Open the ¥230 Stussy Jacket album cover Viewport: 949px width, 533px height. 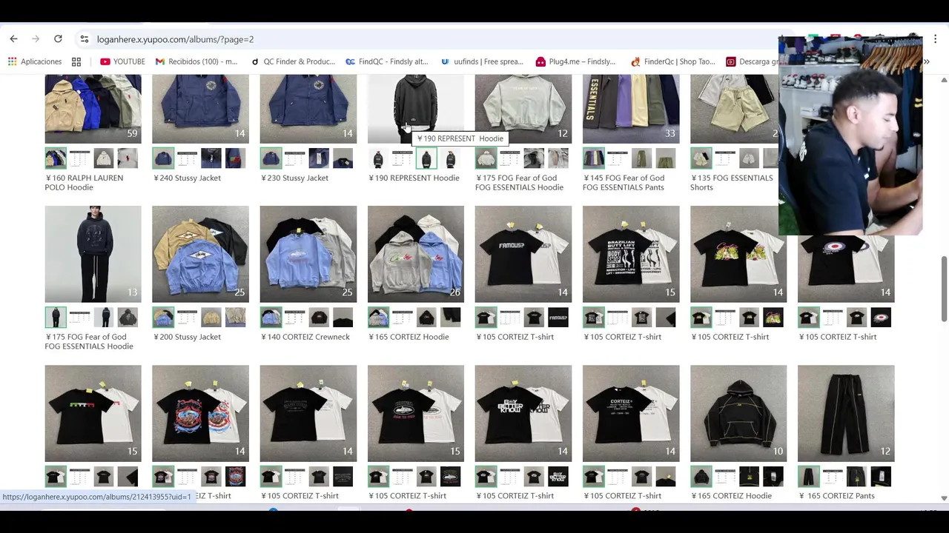tap(308, 109)
